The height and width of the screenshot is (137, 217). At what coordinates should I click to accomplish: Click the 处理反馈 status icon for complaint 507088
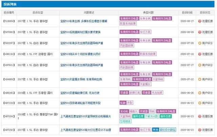(200, 32)
